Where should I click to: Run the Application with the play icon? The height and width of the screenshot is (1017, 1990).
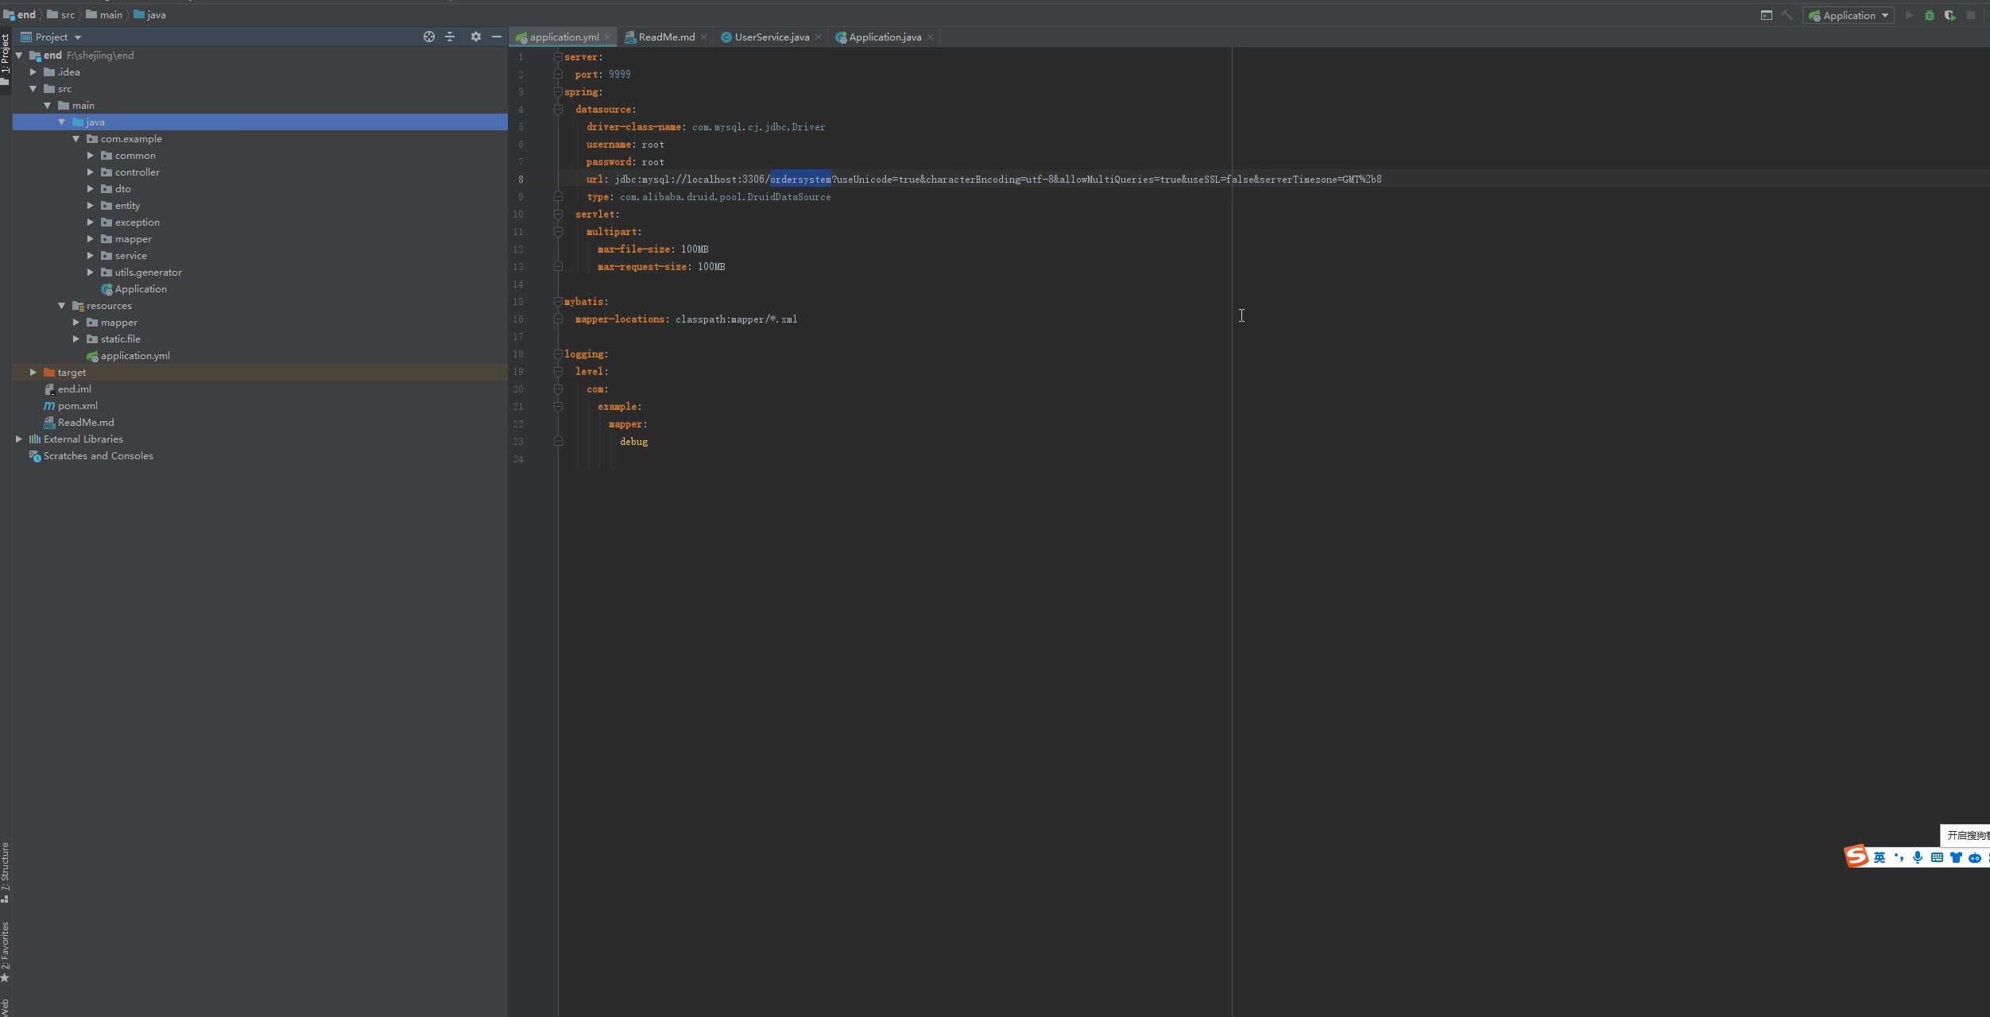tap(1909, 15)
